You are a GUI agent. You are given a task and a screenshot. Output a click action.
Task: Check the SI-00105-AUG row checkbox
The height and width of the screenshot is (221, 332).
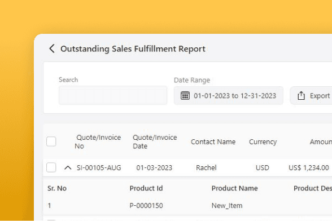pos(51,167)
